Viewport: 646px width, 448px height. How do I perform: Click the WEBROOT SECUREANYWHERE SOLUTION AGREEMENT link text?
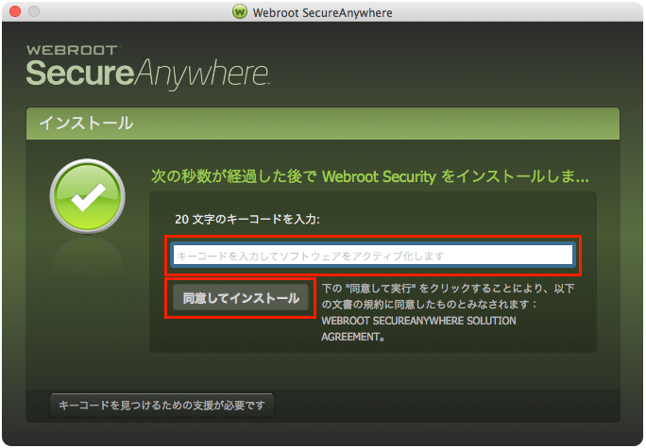[x=418, y=329]
